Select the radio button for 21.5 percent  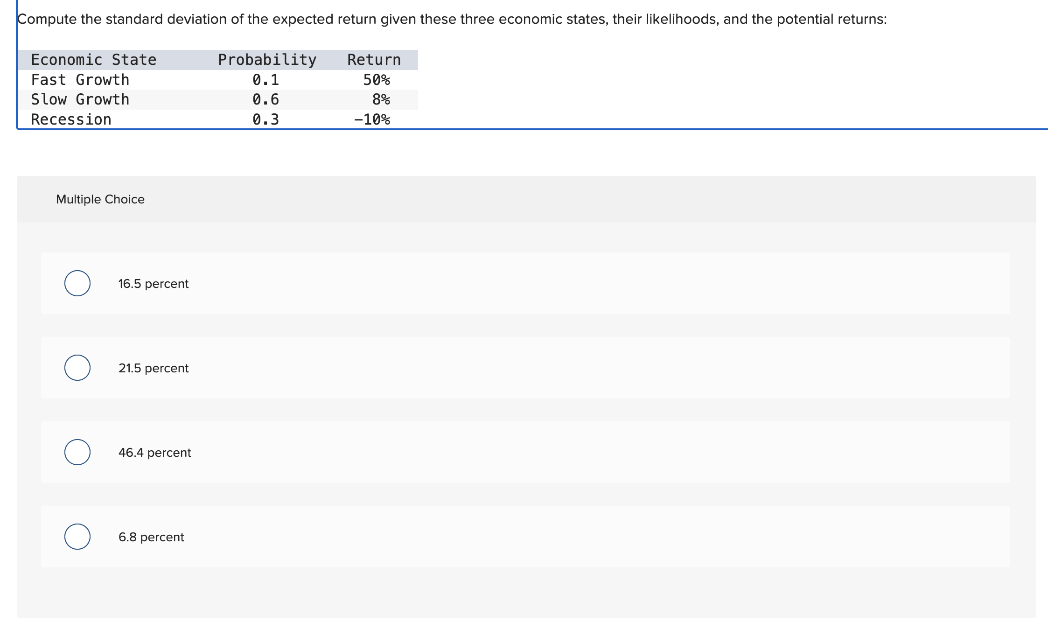[77, 368]
